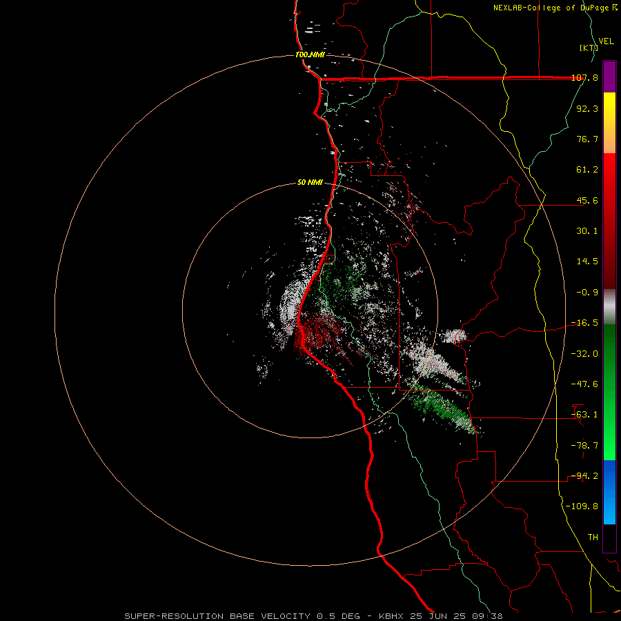Image resolution: width=621 pixels, height=621 pixels.
Task: Click the -78.7 scale value
Action: (584, 446)
